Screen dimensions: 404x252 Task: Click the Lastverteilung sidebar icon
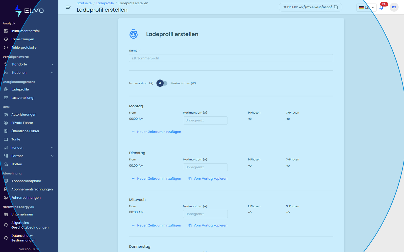[x=6, y=98]
